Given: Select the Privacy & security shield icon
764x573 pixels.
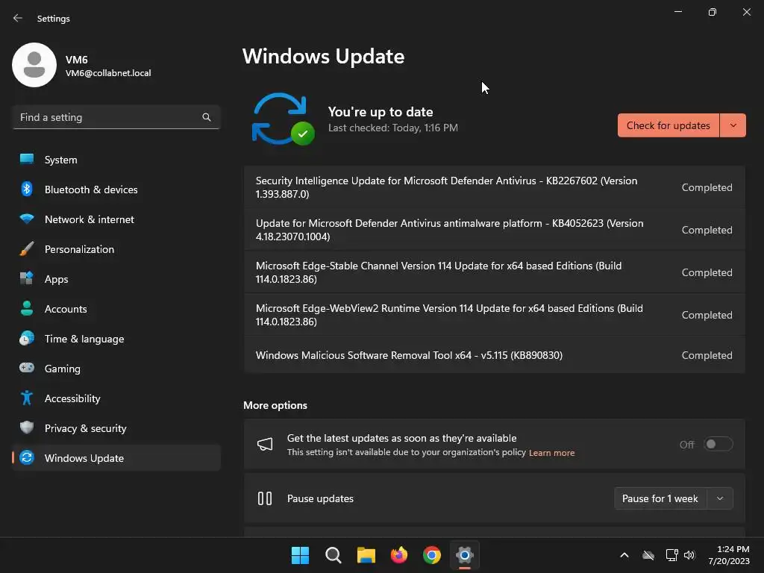Looking at the screenshot, I should [27, 428].
